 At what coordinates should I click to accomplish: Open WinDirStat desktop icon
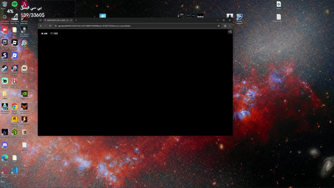[x=15, y=133]
